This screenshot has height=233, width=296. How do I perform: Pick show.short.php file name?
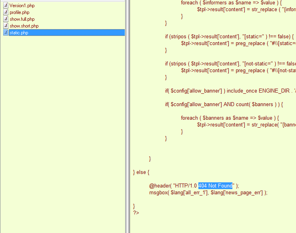24,26
